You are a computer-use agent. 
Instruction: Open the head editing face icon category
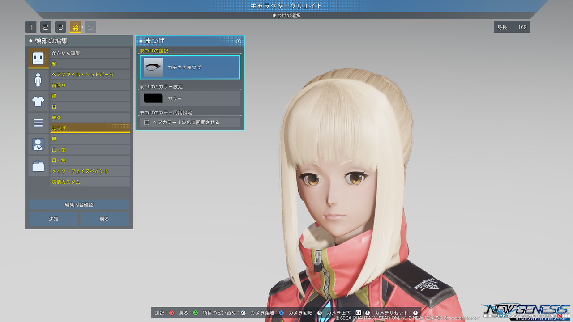pos(38,58)
